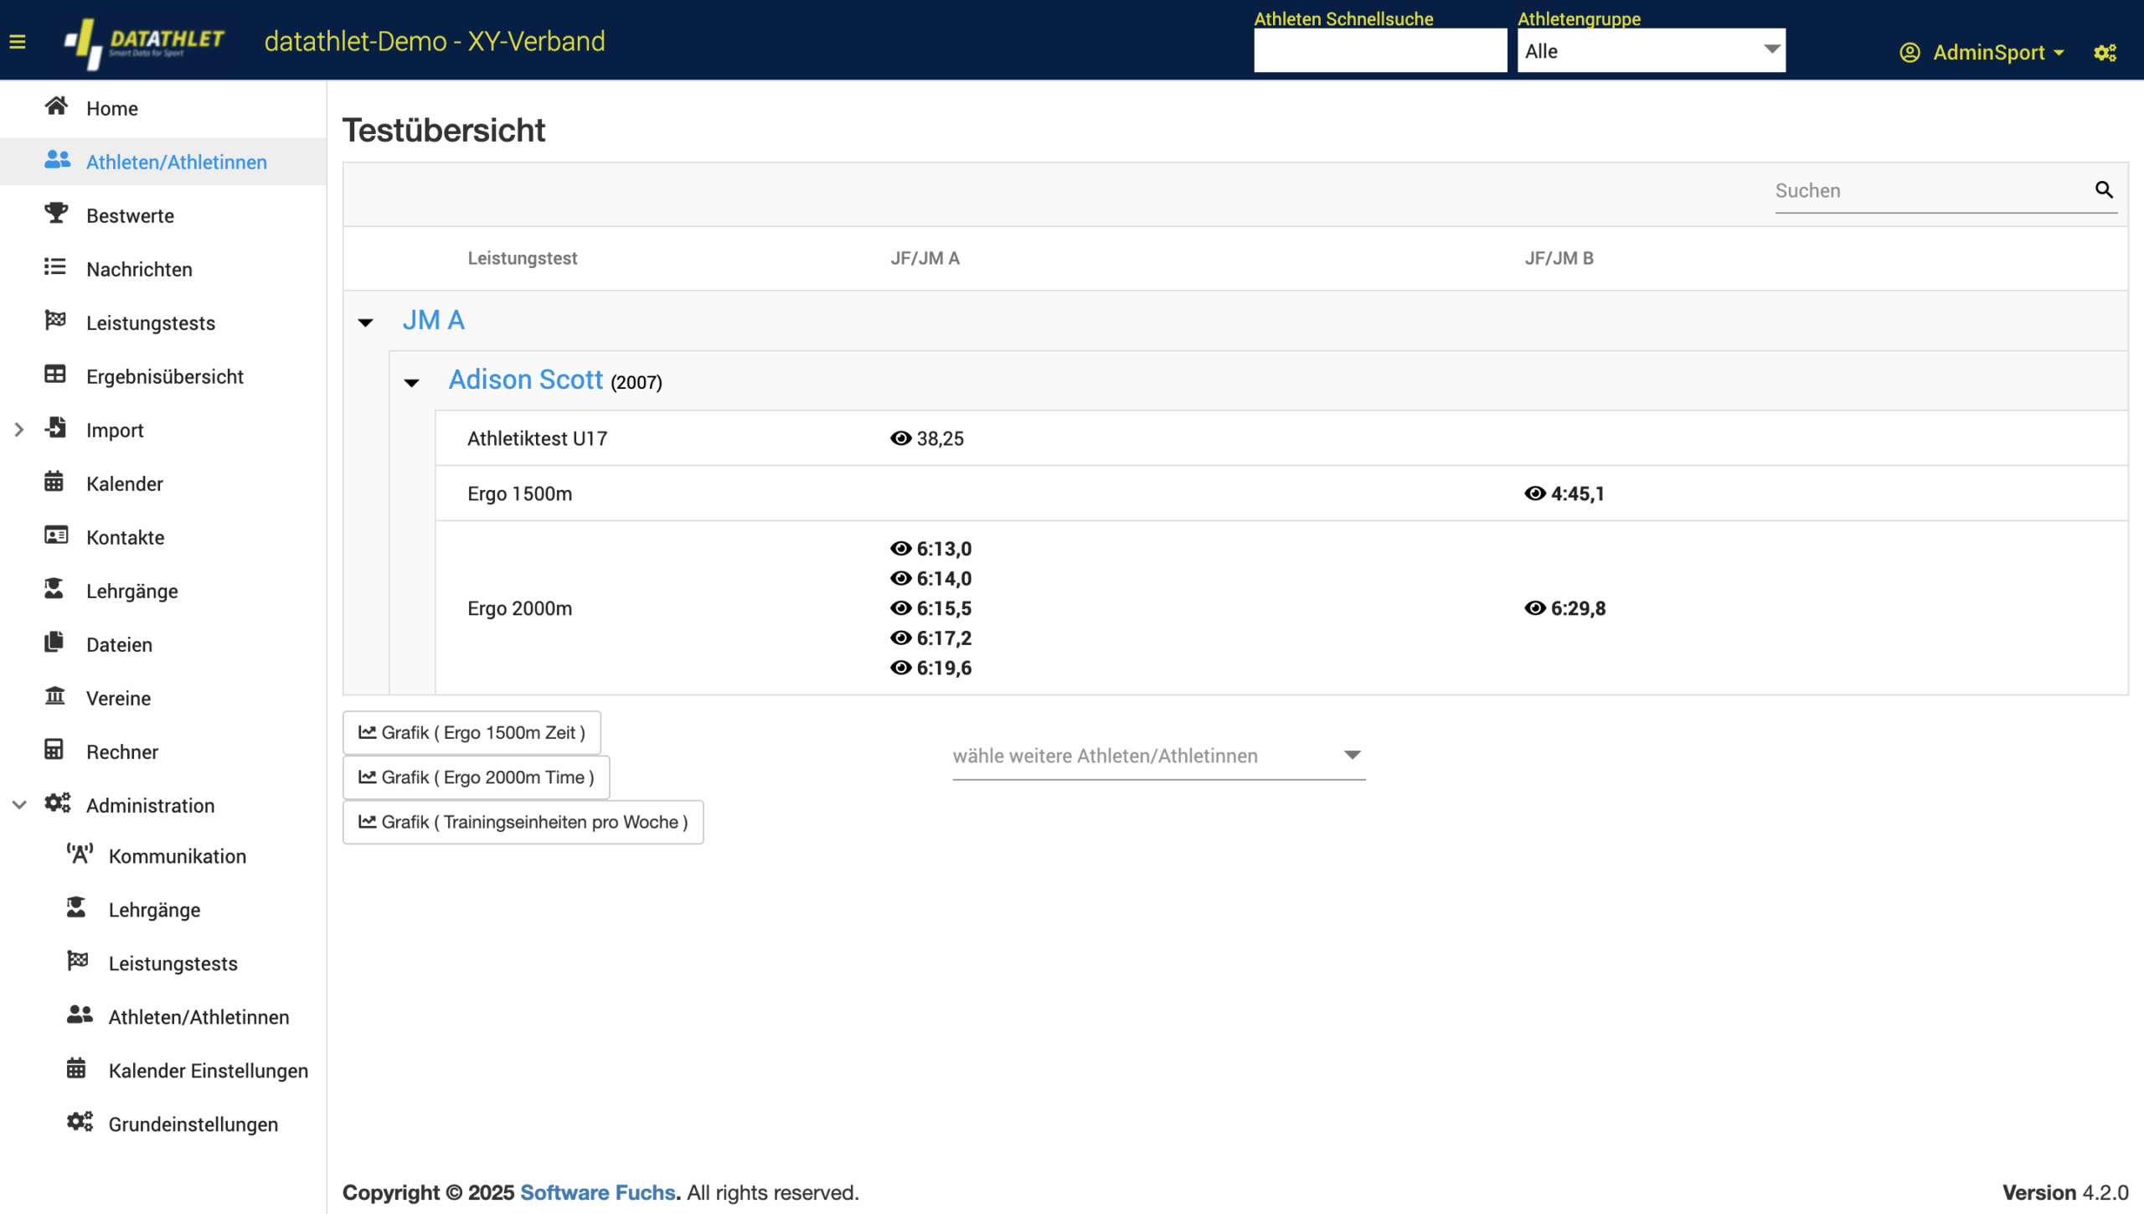Click the Rechner calculator icon
The width and height of the screenshot is (2144, 1214).
(x=54, y=750)
